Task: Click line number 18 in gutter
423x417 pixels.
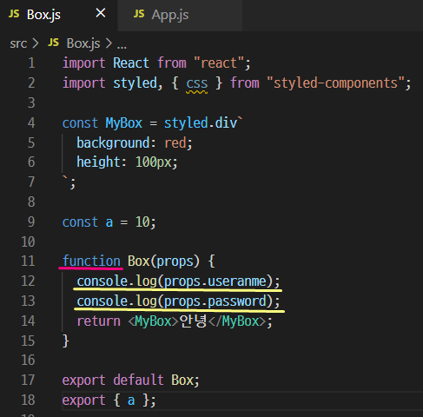Action: coord(28,400)
